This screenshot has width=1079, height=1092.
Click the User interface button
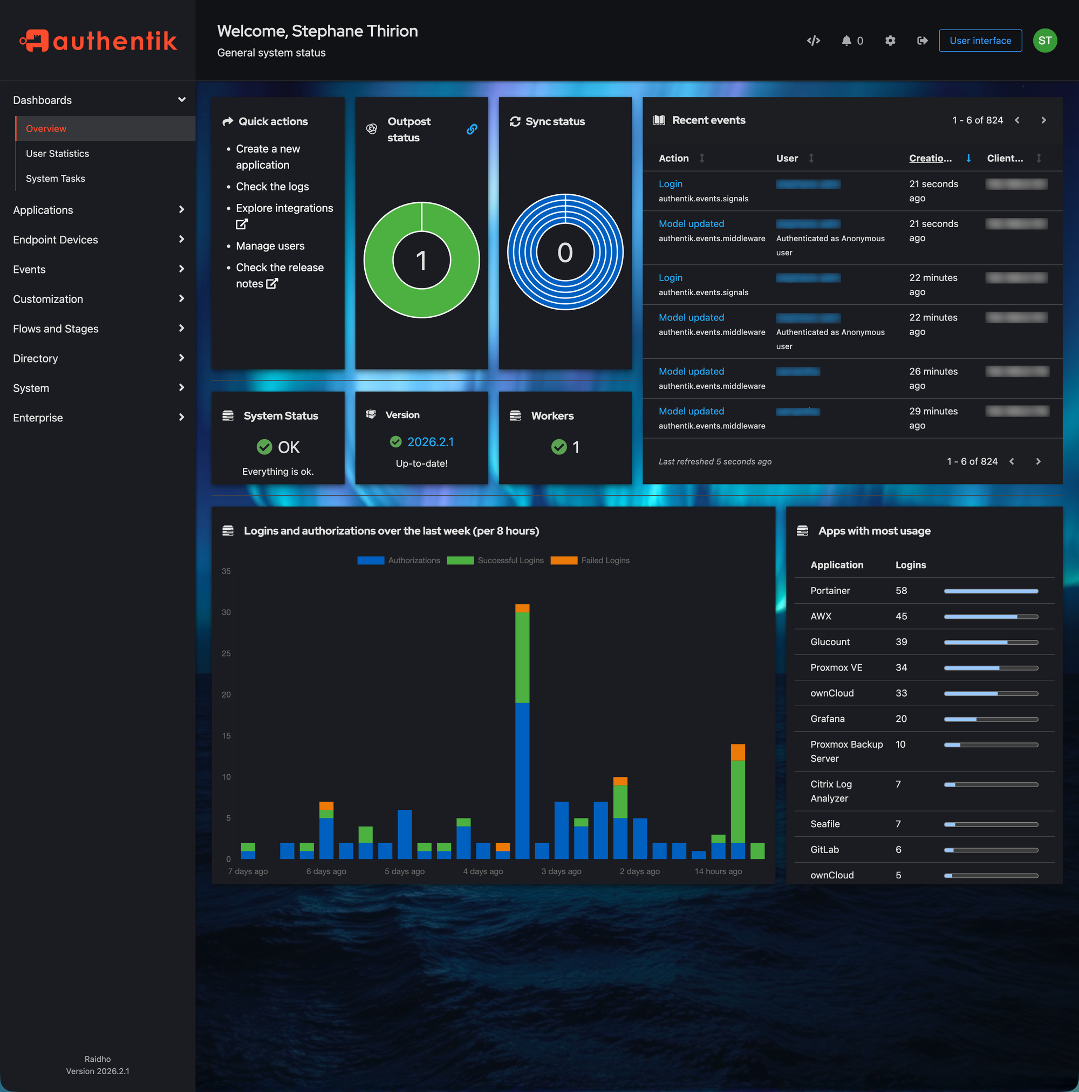(x=980, y=40)
